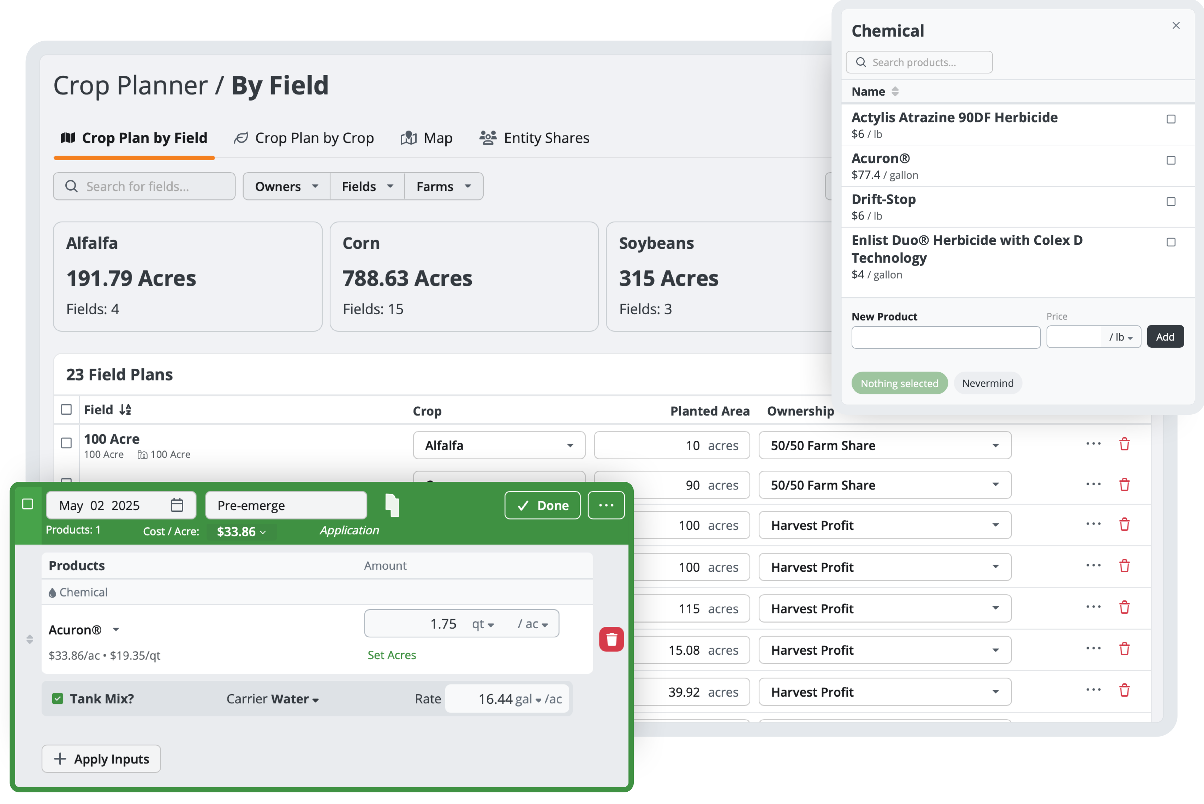Viewport: 1204px width, 804px height.
Task: Expand the Owners filter dropdown
Action: pos(286,186)
